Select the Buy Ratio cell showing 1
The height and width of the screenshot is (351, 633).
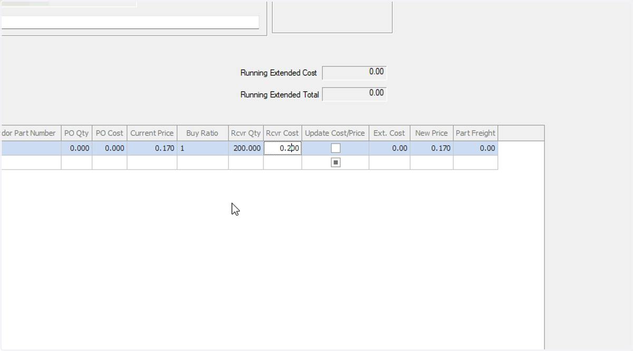click(203, 148)
